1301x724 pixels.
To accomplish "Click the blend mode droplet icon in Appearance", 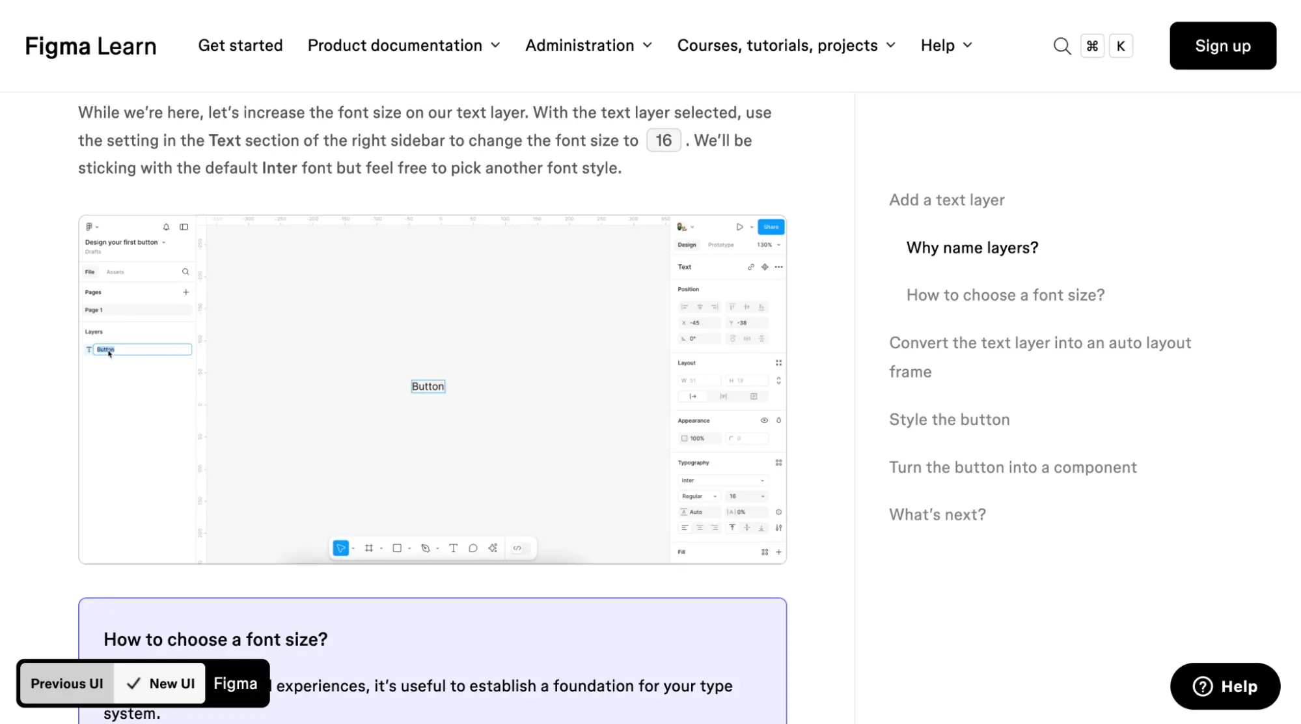I will (778, 421).
